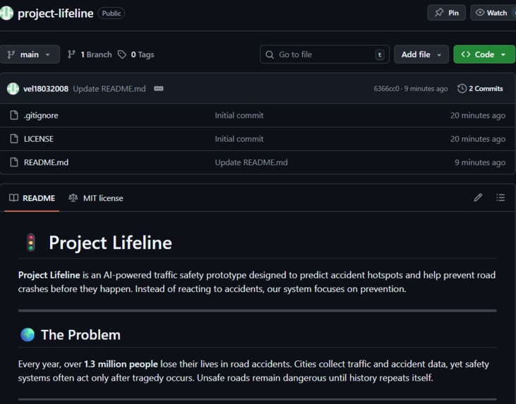Click The Problem section heading

(80, 335)
